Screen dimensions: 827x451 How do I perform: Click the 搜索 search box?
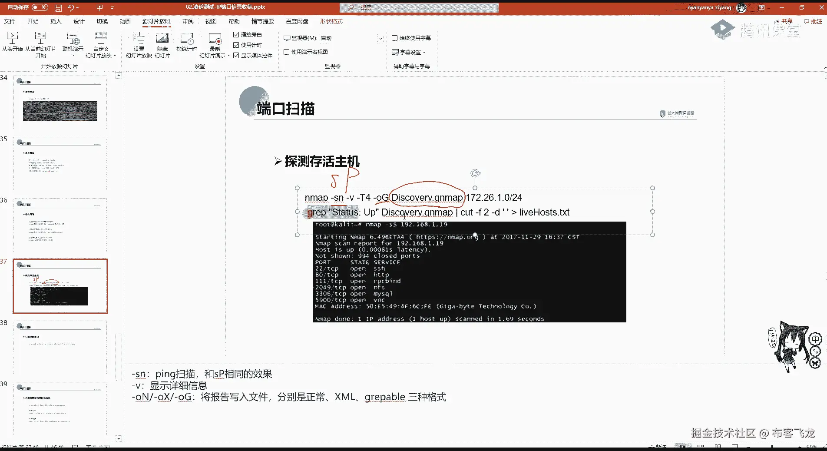click(x=419, y=7)
